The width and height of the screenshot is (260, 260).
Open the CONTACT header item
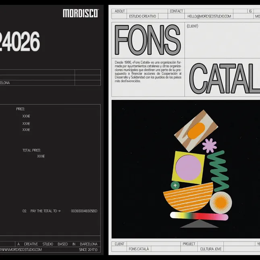click(x=176, y=11)
